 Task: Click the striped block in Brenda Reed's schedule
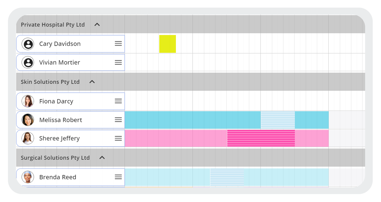tap(227, 177)
